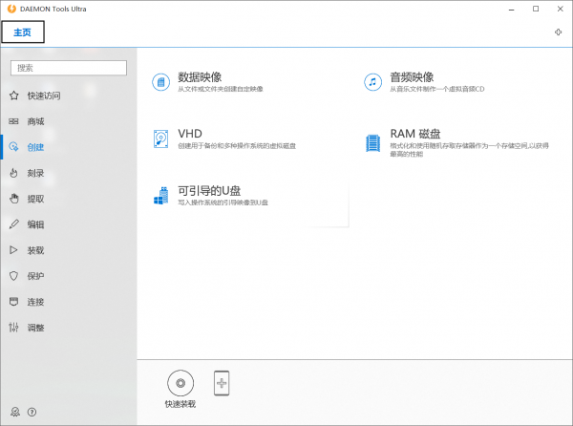
Task: Click the play triangle icon for 装载
Action: click(13, 250)
